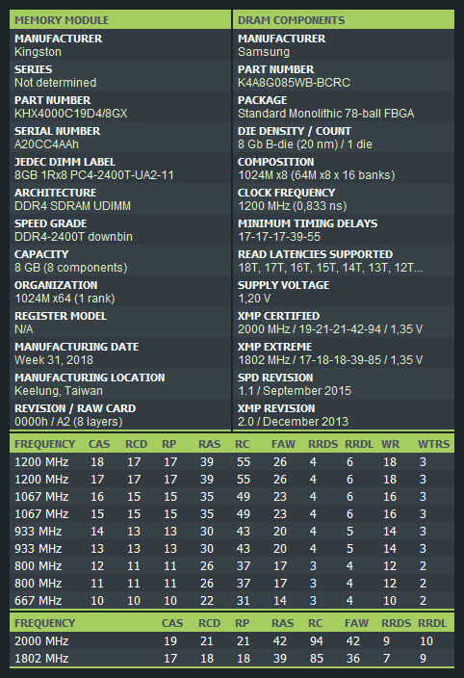Select manufacturing date Week 31, 2018
The height and width of the screenshot is (678, 464).
pyautogui.click(x=54, y=360)
